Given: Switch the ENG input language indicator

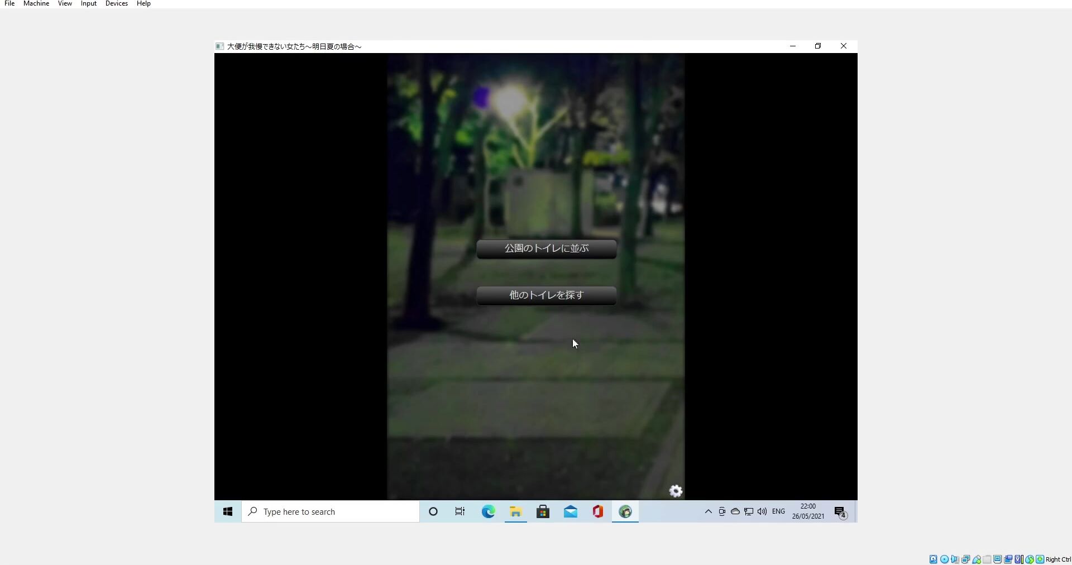Looking at the screenshot, I should [x=778, y=511].
